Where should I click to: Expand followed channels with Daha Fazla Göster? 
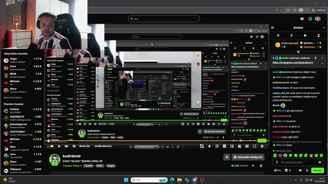coord(13,98)
